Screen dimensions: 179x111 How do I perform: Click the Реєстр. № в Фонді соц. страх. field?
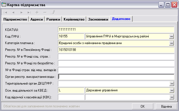coord(116,57)
